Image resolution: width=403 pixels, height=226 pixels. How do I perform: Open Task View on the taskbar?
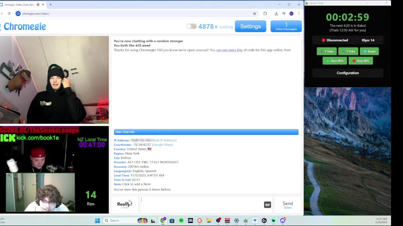[x=153, y=221]
